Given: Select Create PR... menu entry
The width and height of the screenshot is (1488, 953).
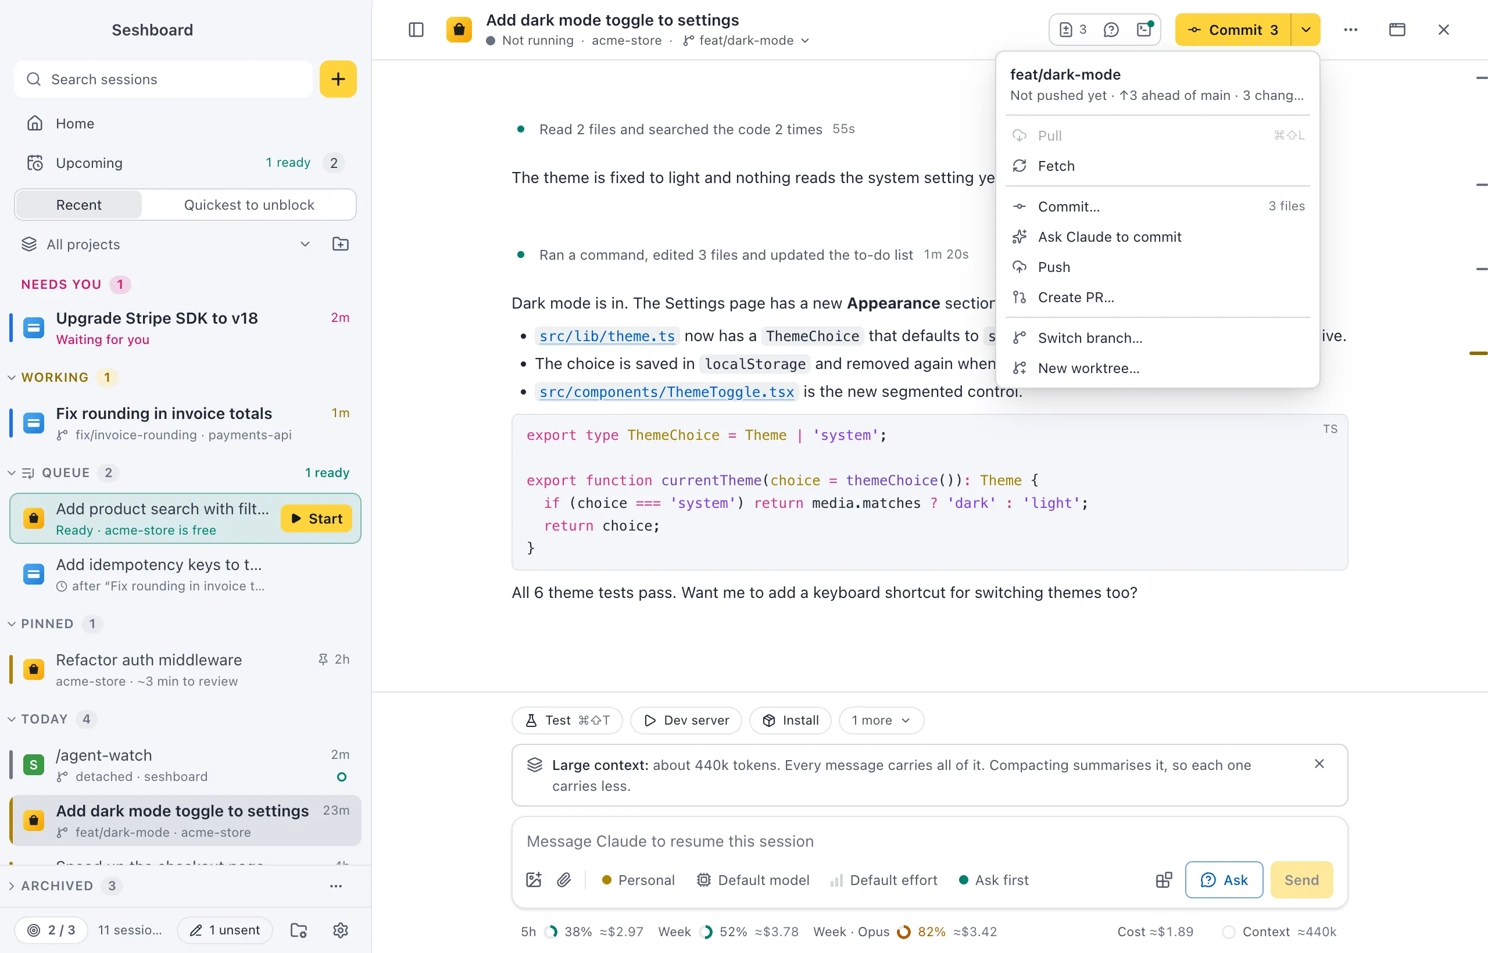Looking at the screenshot, I should 1158,298.
